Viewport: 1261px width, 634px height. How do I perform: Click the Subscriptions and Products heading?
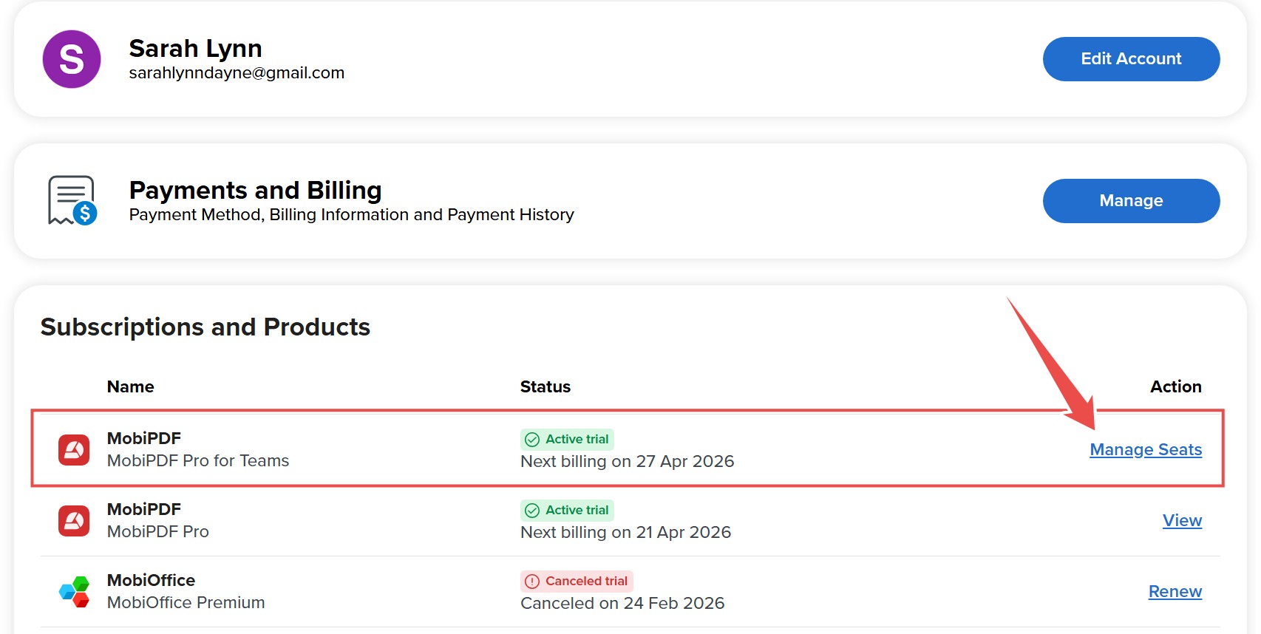[x=205, y=327]
